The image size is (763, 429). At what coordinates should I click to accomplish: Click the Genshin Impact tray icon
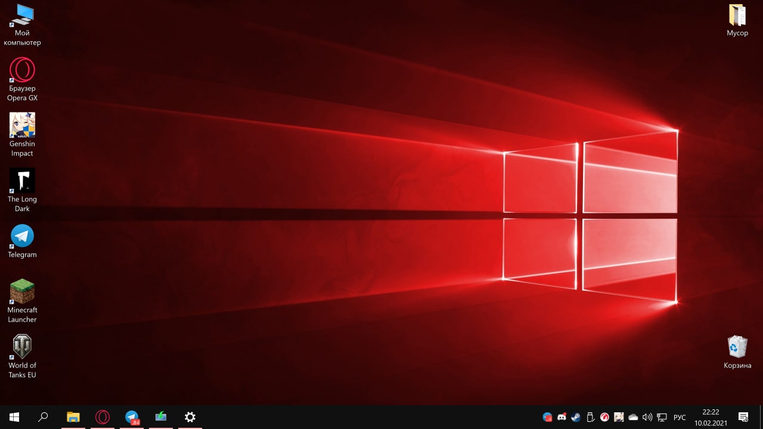[619, 417]
